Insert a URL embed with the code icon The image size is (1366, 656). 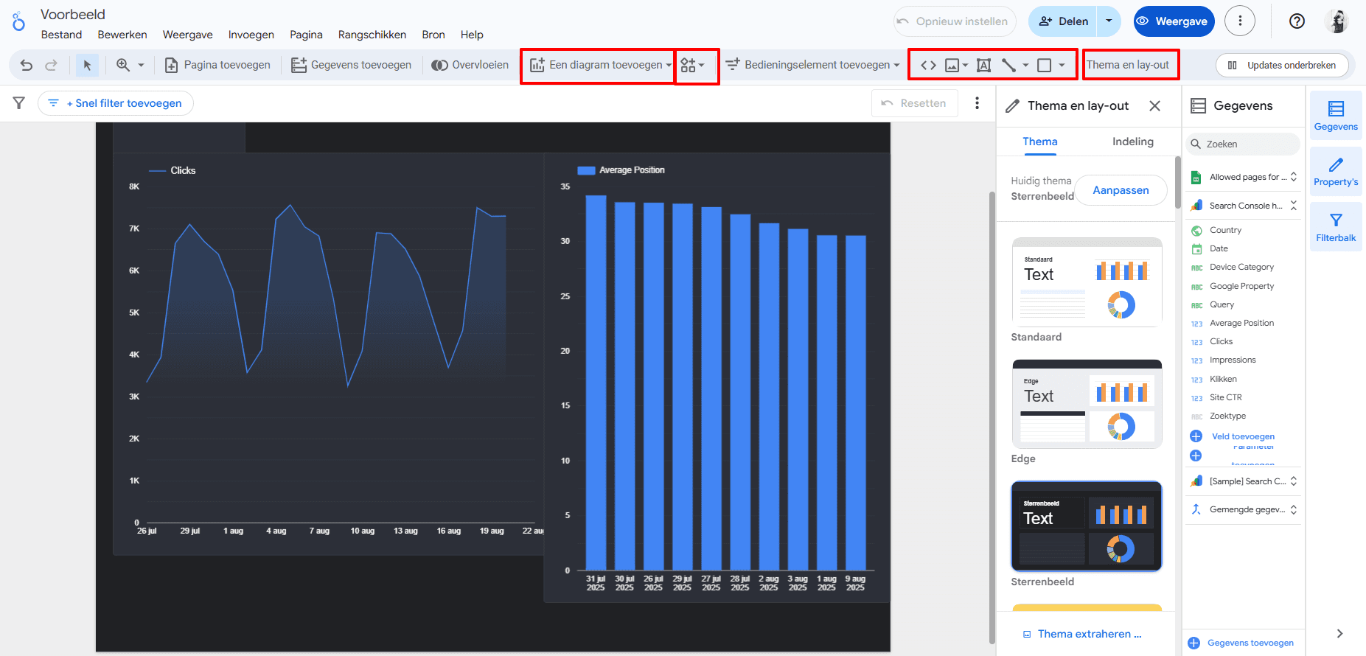(x=928, y=65)
